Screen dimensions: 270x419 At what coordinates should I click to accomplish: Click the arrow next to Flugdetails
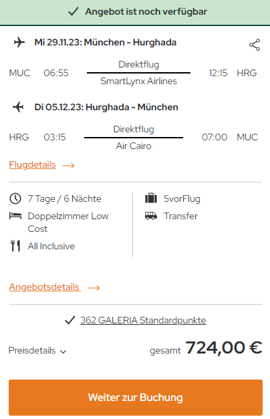click(68, 166)
